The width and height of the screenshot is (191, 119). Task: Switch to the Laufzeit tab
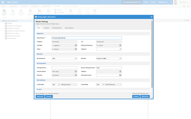tap(46, 28)
